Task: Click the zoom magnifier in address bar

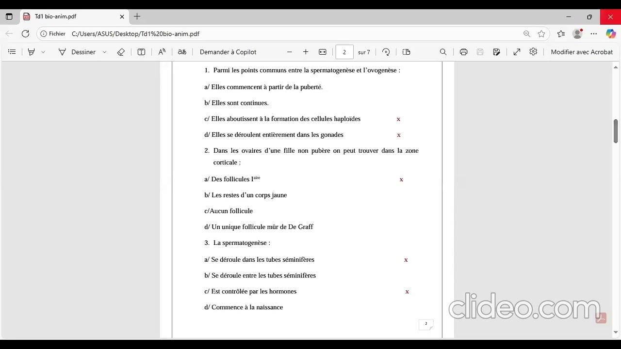Action: point(527,34)
